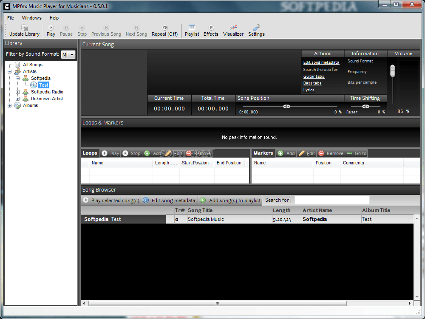425x319 pixels.
Task: Open the Help menu
Action: click(54, 18)
